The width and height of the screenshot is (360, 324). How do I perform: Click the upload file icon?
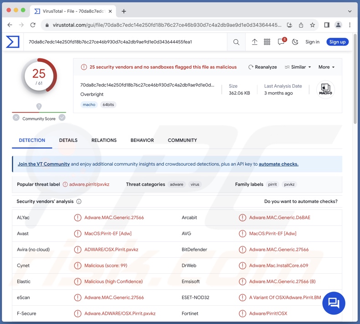point(254,42)
